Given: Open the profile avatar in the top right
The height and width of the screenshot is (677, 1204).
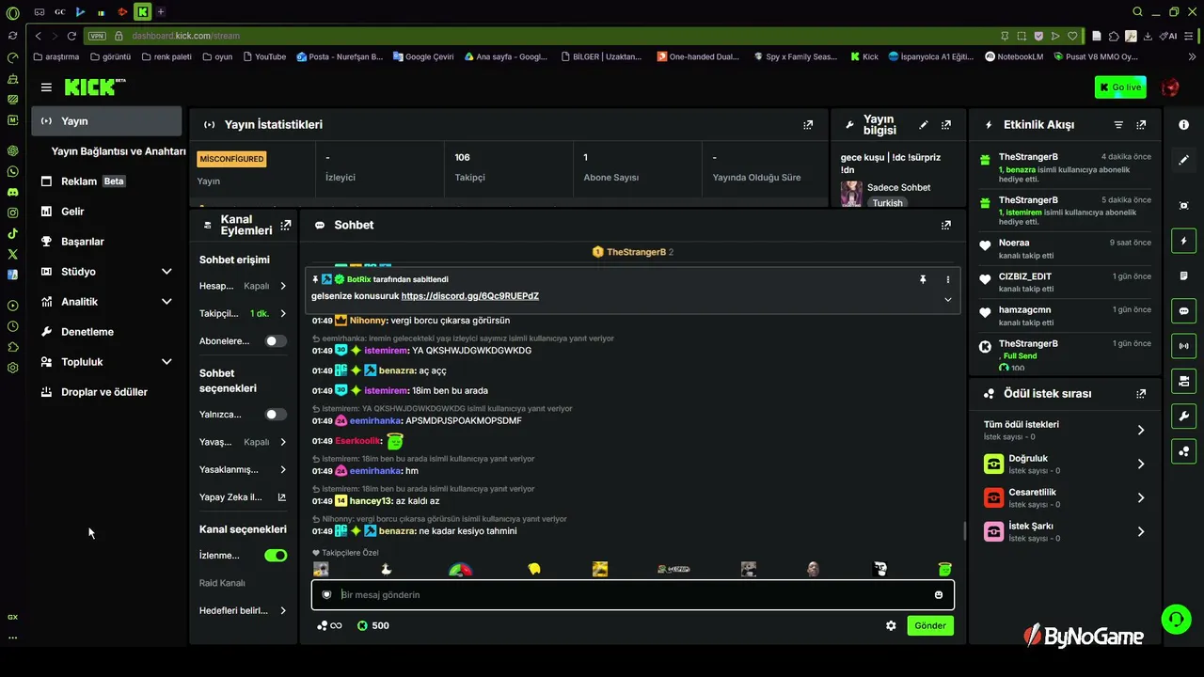Looking at the screenshot, I should click(1170, 87).
